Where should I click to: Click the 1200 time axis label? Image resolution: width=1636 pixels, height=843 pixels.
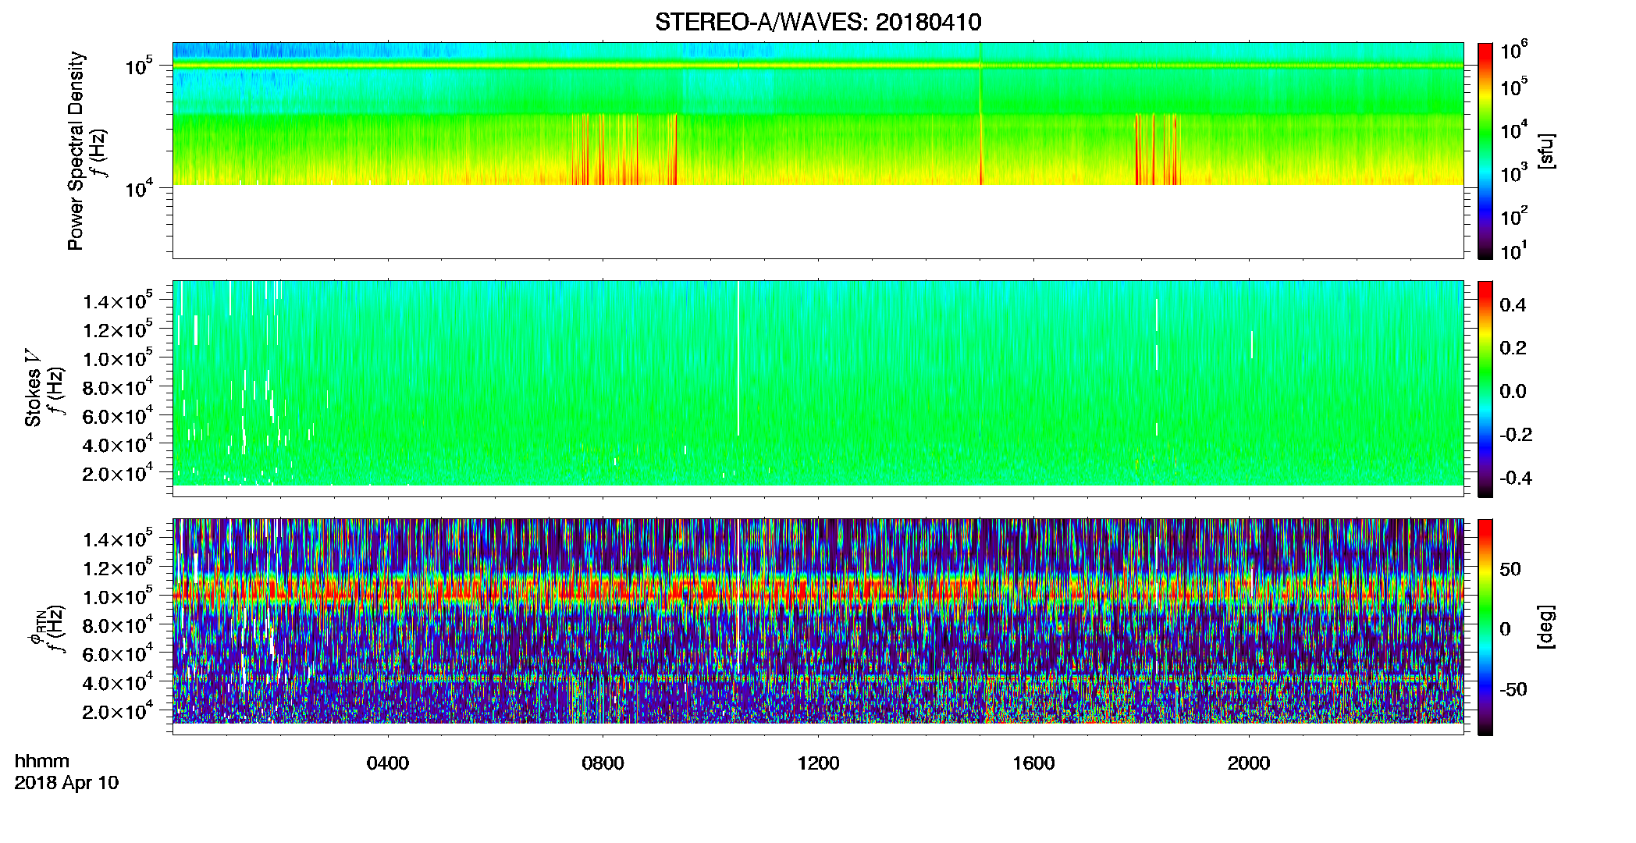[x=818, y=763]
